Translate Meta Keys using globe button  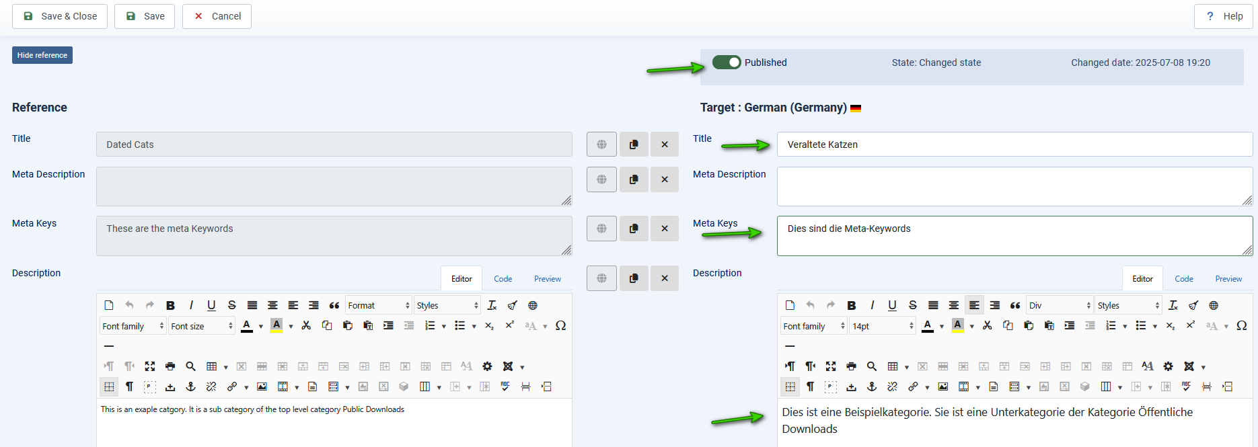(601, 229)
